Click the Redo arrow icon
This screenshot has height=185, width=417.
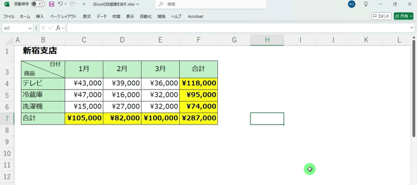tap(72, 4)
